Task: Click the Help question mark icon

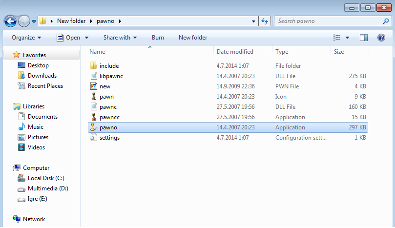Action: click(381, 38)
